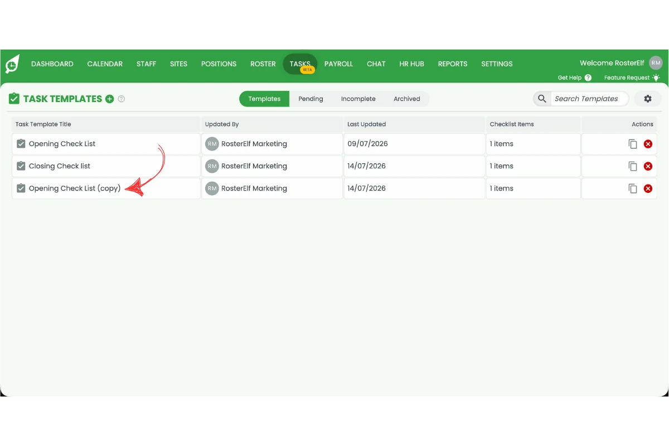Screen dimensions: 669x446
Task: Open the Task Templates help question mark
Action: [x=122, y=99]
